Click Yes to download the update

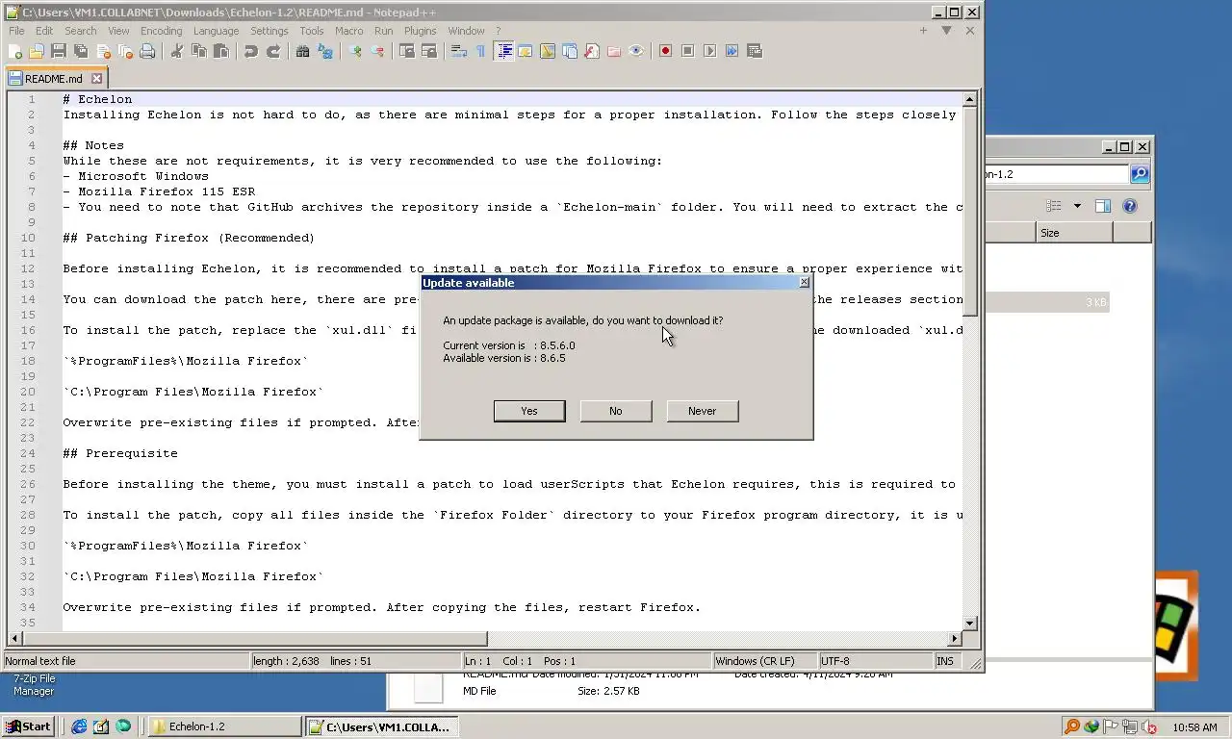(x=529, y=411)
